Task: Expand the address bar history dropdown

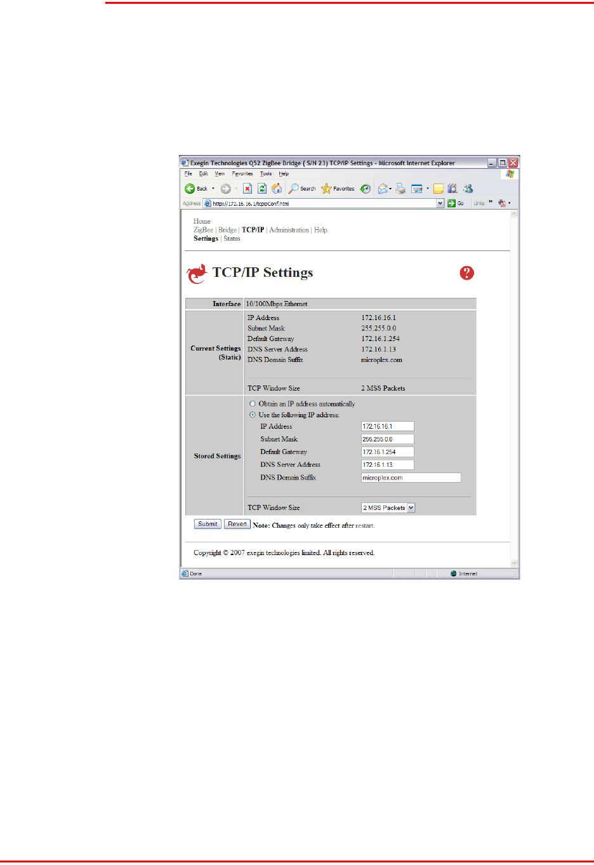Action: (x=440, y=203)
